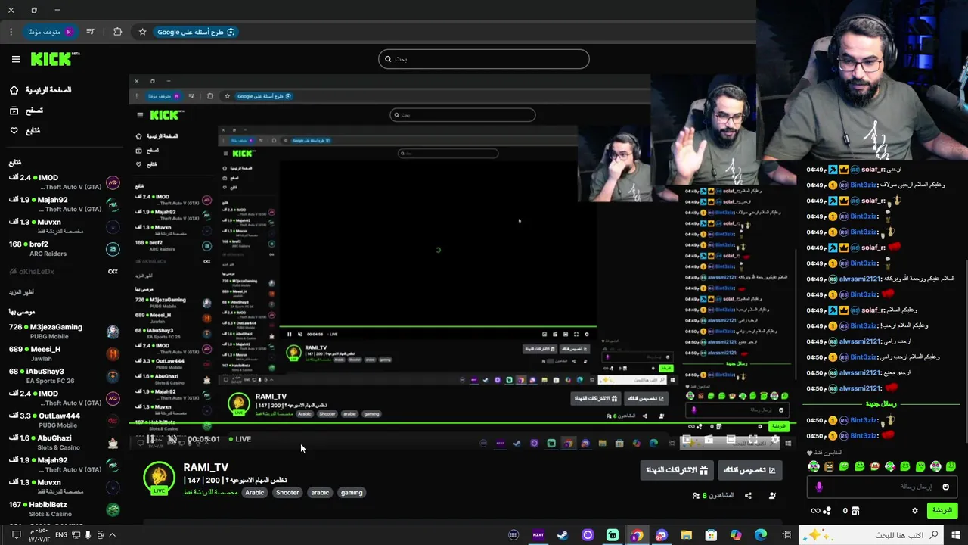This screenshot has height=545, width=968.
Task: Open the متابع following section
Action: click(x=24, y=131)
